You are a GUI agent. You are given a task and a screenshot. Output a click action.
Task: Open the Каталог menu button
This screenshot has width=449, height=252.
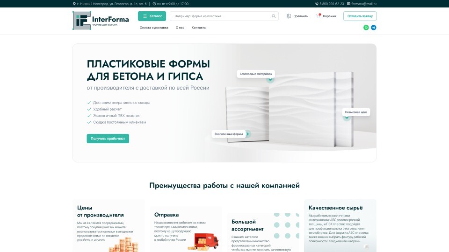click(152, 16)
